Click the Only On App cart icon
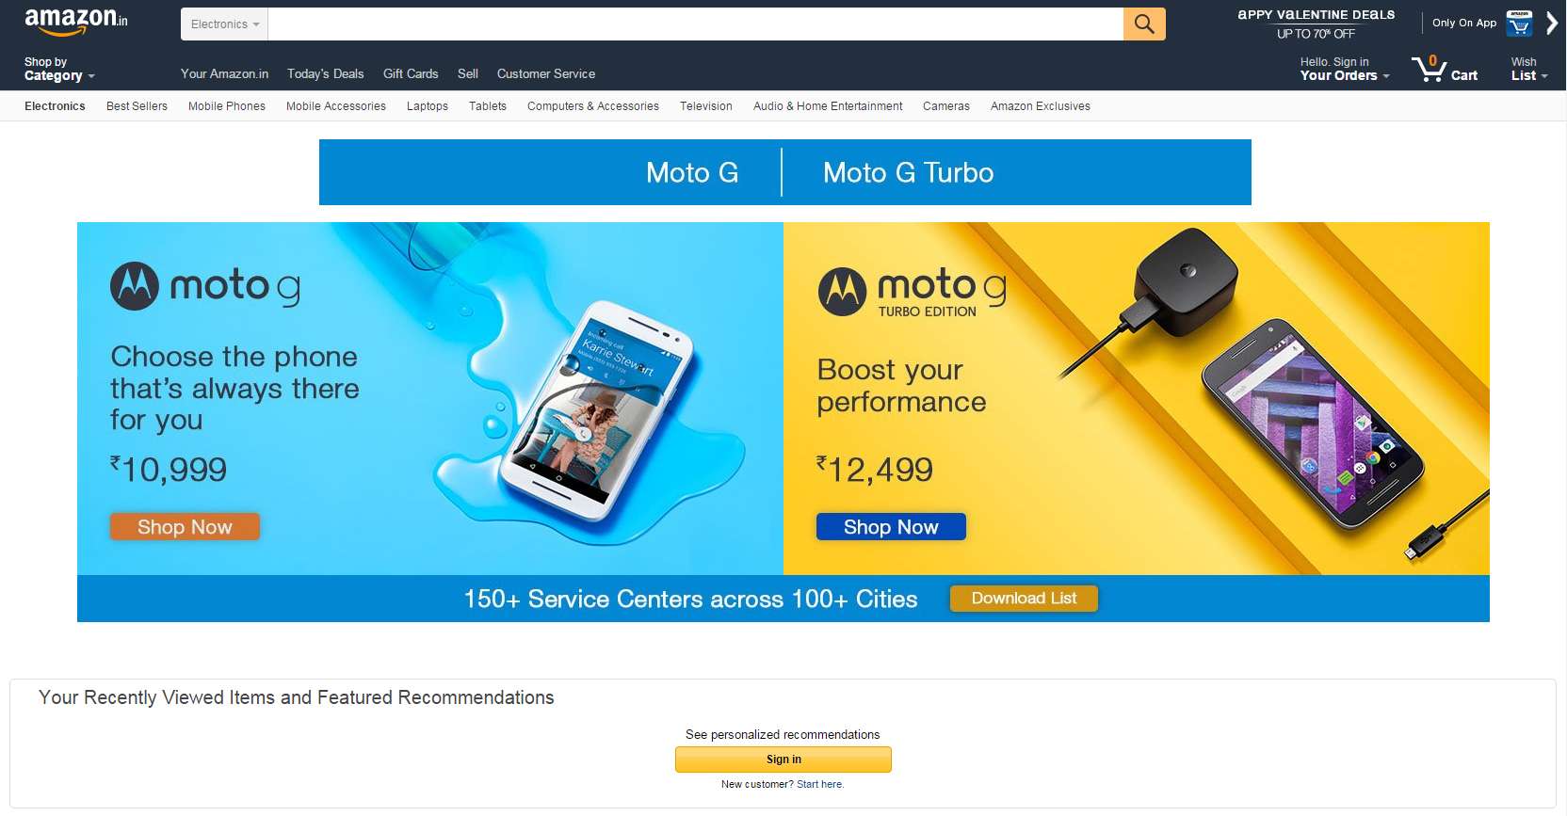The width and height of the screenshot is (1567, 816). click(1518, 23)
